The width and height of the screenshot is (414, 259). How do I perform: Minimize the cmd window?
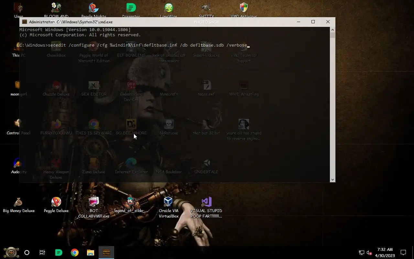299,22
